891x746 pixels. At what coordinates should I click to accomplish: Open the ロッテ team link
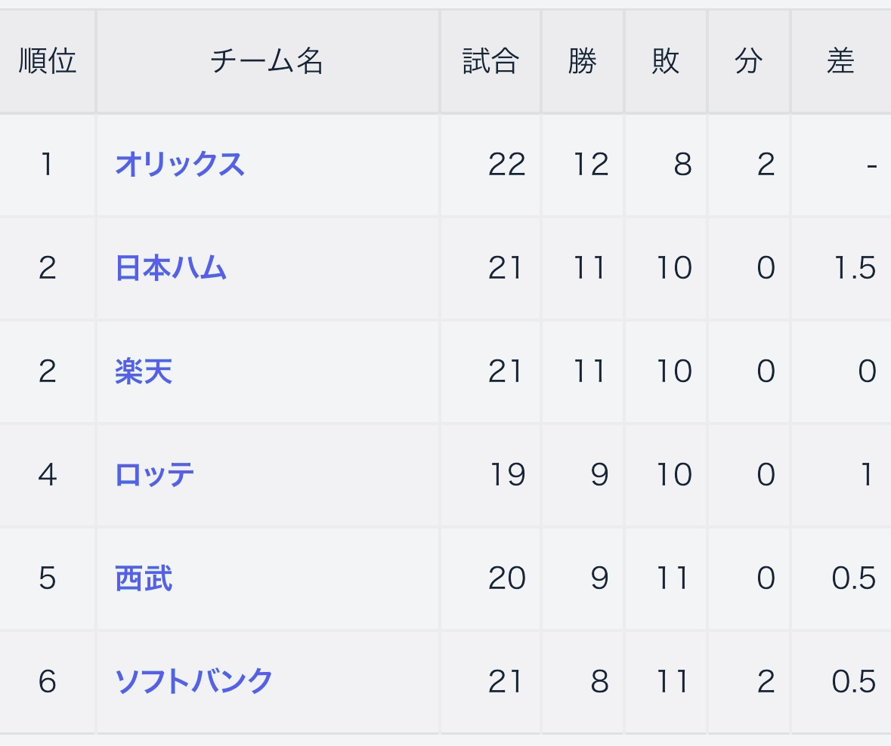pyautogui.click(x=154, y=475)
